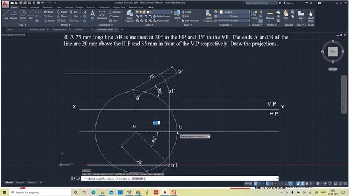
Task: Select the Circle tool in ribbon
Action: pos(23,15)
